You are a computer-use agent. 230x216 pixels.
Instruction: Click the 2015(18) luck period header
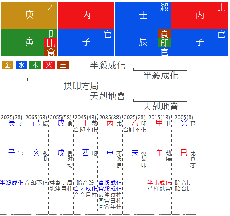tap(159, 118)
